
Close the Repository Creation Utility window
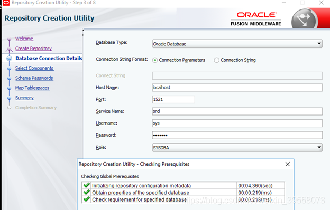tap(321, 3)
